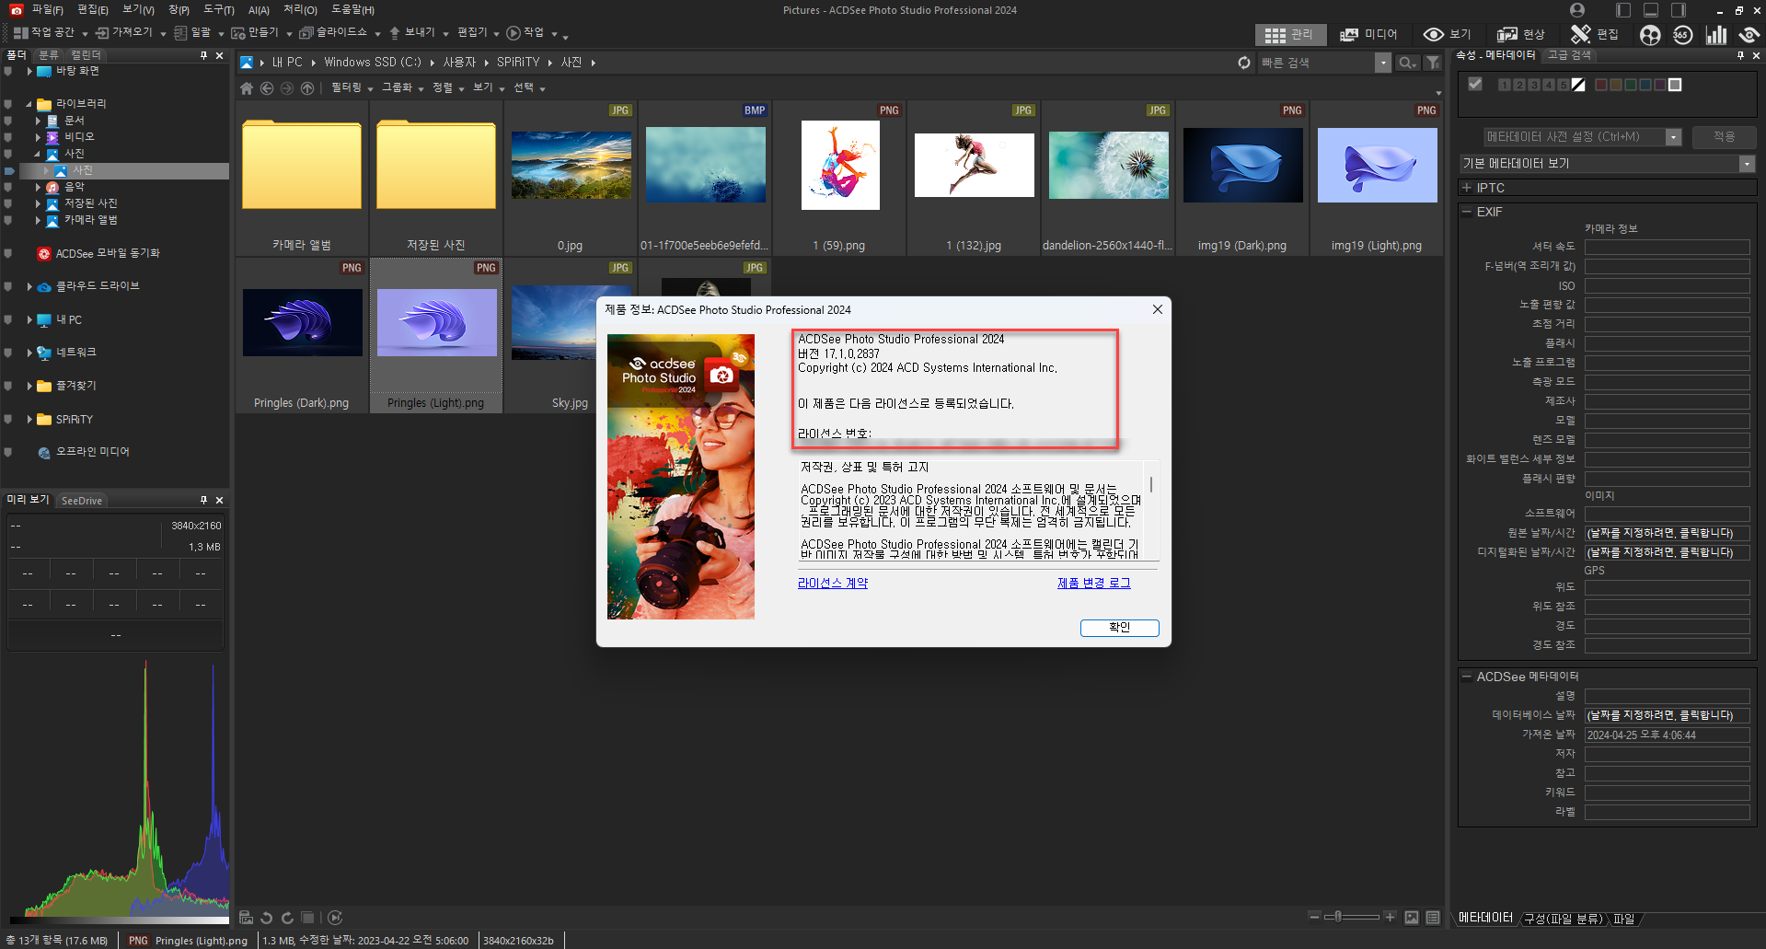The height and width of the screenshot is (949, 1766).
Task: Open the SeeDrive eye icon at top right
Action: pyautogui.click(x=1749, y=35)
